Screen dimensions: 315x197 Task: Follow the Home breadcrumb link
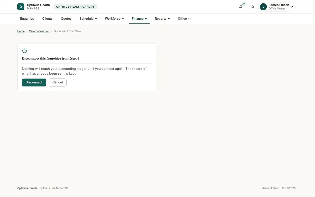21,31
